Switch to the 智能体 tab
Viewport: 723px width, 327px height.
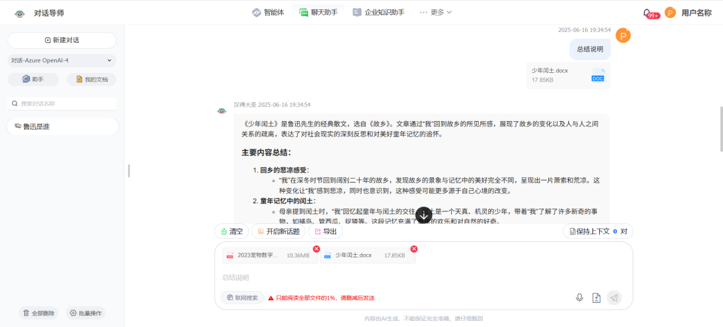pos(268,12)
